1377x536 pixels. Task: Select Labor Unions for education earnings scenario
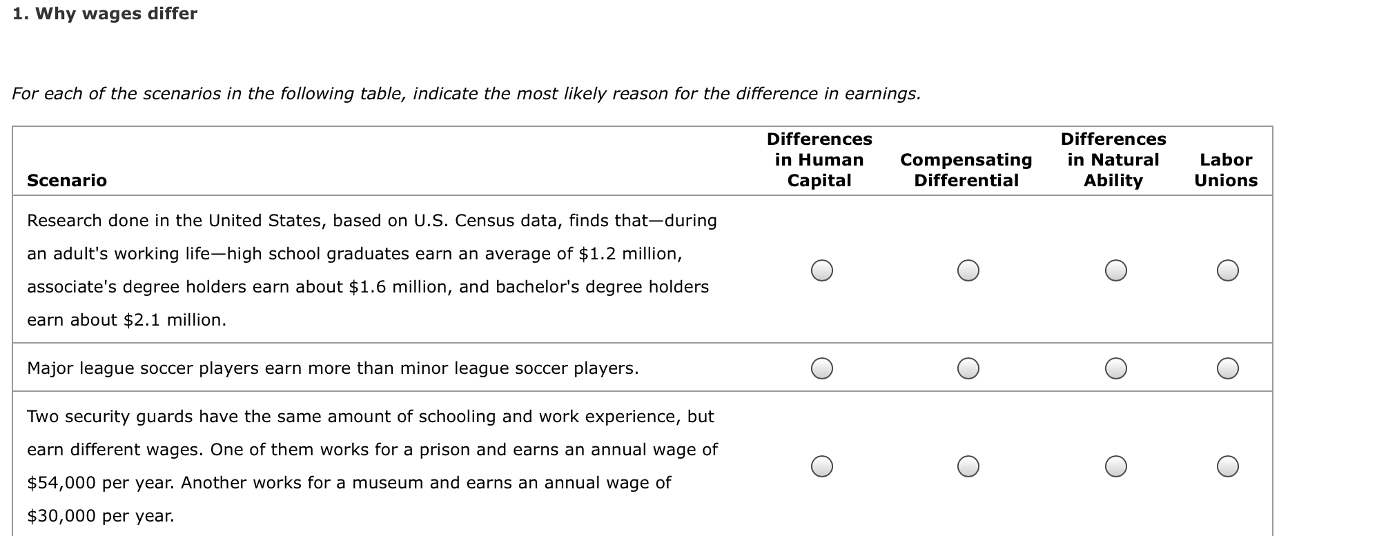click(x=1227, y=272)
